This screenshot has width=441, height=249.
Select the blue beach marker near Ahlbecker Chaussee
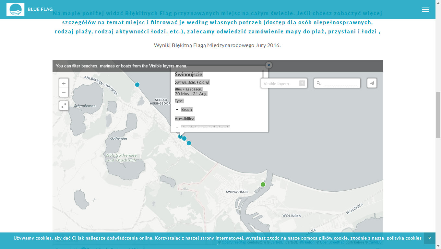click(137, 85)
